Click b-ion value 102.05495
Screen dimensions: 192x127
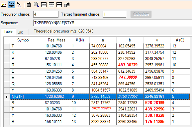(130, 46)
